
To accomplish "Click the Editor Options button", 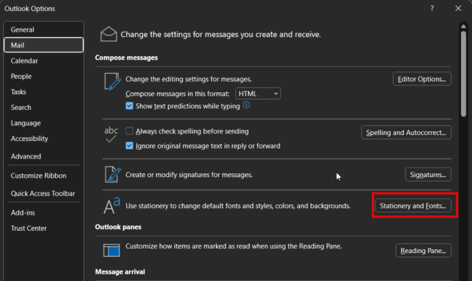I will pyautogui.click(x=422, y=79).
